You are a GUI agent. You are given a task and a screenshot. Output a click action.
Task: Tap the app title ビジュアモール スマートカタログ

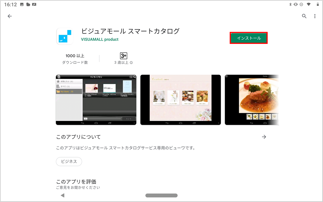click(130, 31)
